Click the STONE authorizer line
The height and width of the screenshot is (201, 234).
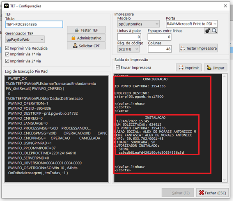tap(124, 149)
